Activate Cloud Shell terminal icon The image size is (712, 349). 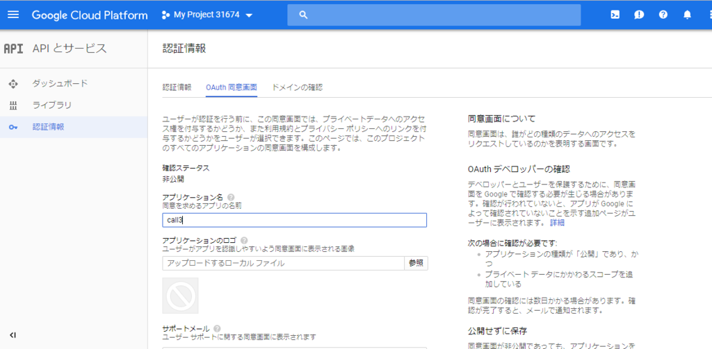tap(615, 15)
